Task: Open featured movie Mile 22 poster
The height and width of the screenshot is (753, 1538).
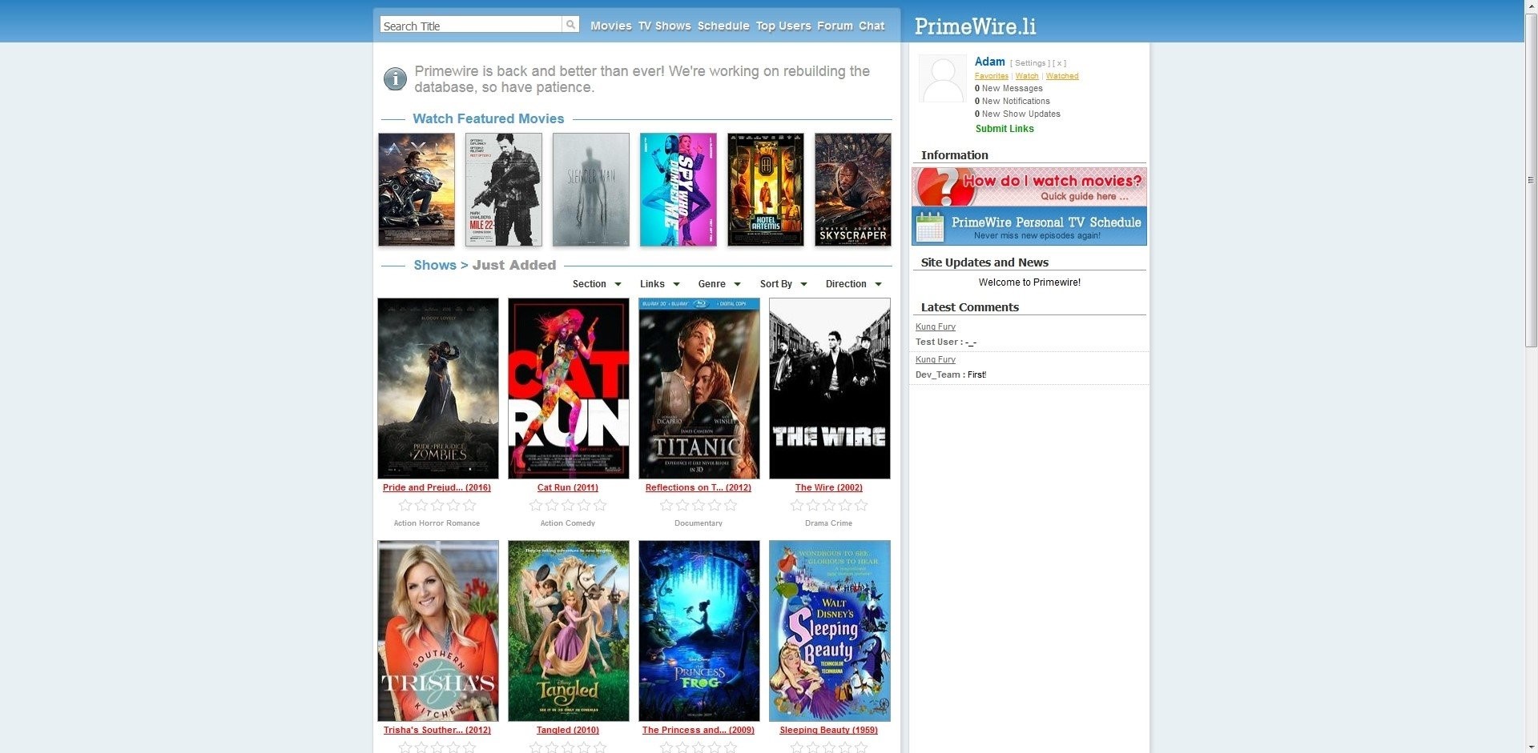Action: click(x=504, y=190)
